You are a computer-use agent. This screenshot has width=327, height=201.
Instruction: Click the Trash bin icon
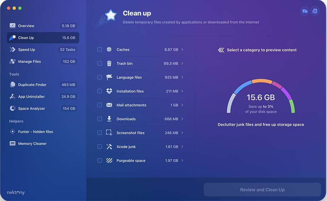click(109, 63)
